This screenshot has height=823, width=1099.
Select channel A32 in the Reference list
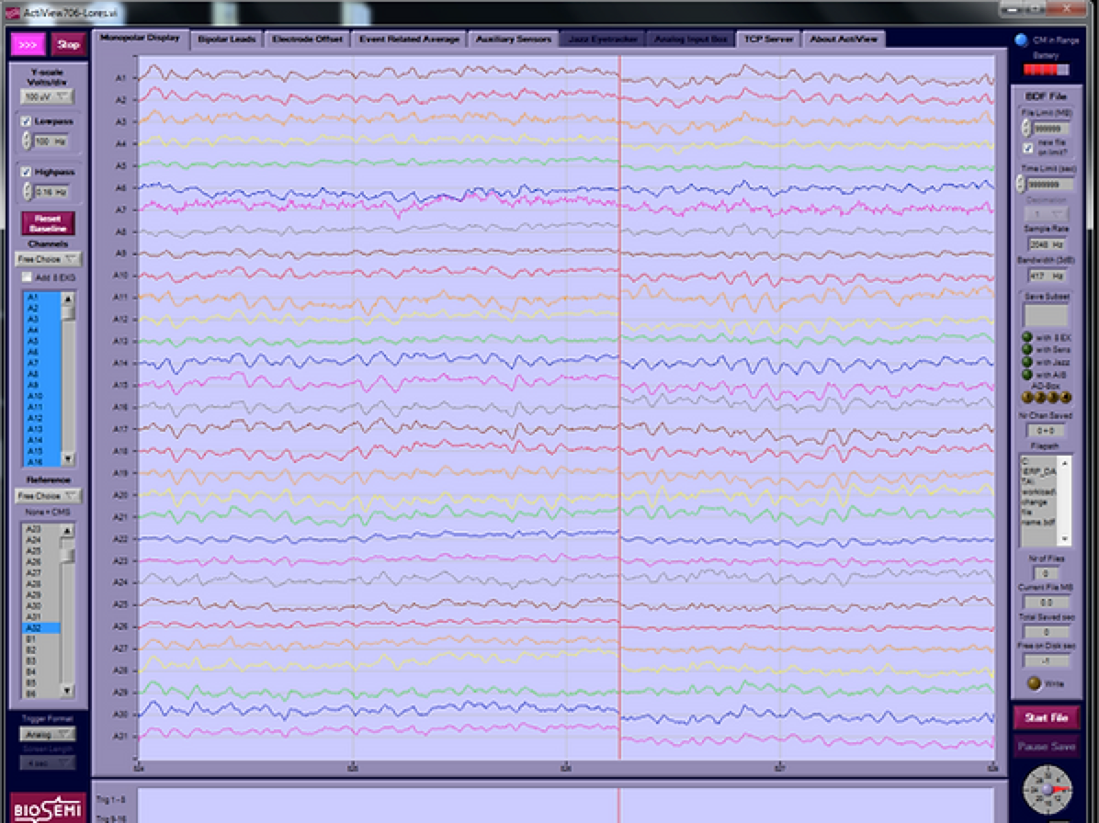tap(40, 628)
